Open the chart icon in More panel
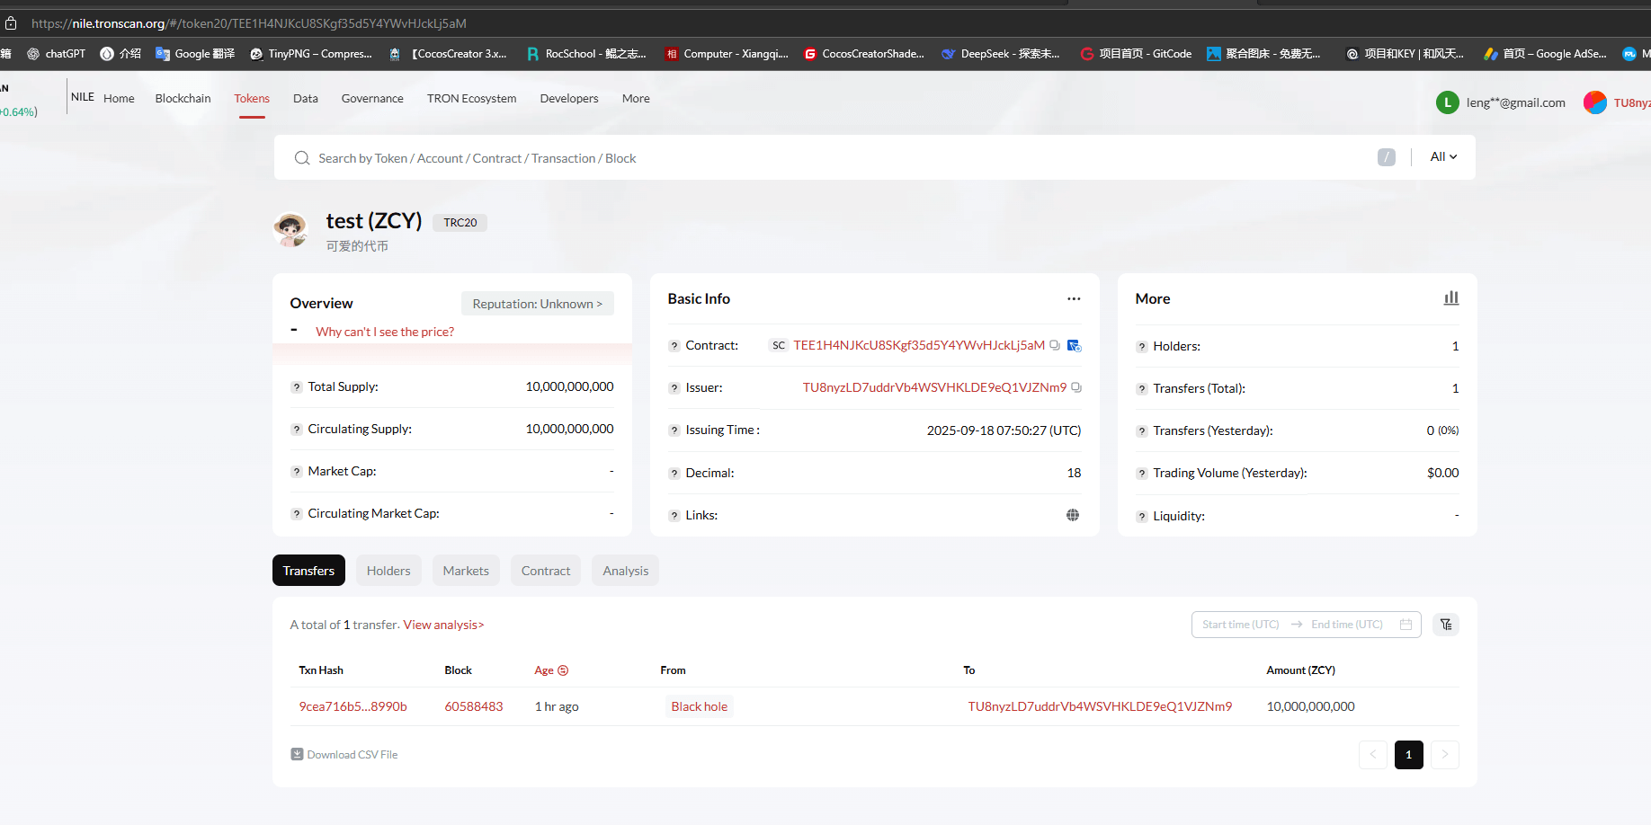This screenshot has width=1651, height=825. (1450, 298)
